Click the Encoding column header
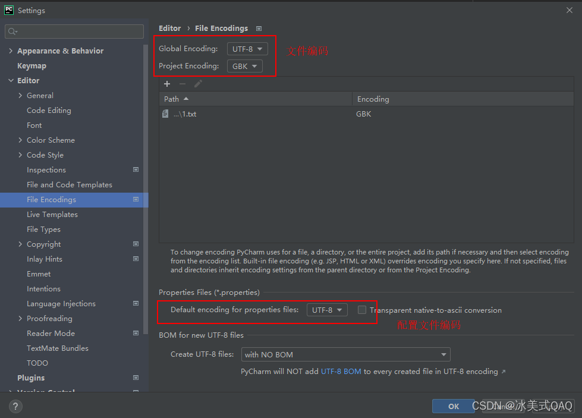This screenshot has height=418, width=582. point(463,99)
